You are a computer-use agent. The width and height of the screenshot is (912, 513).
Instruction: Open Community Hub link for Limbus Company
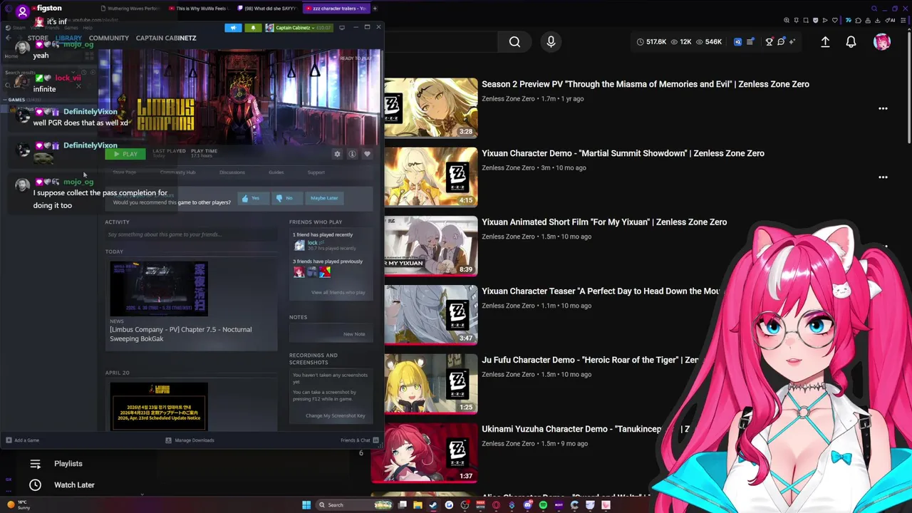[x=177, y=172]
